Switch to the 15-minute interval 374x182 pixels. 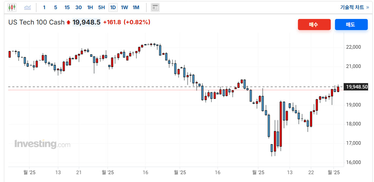click(67, 7)
